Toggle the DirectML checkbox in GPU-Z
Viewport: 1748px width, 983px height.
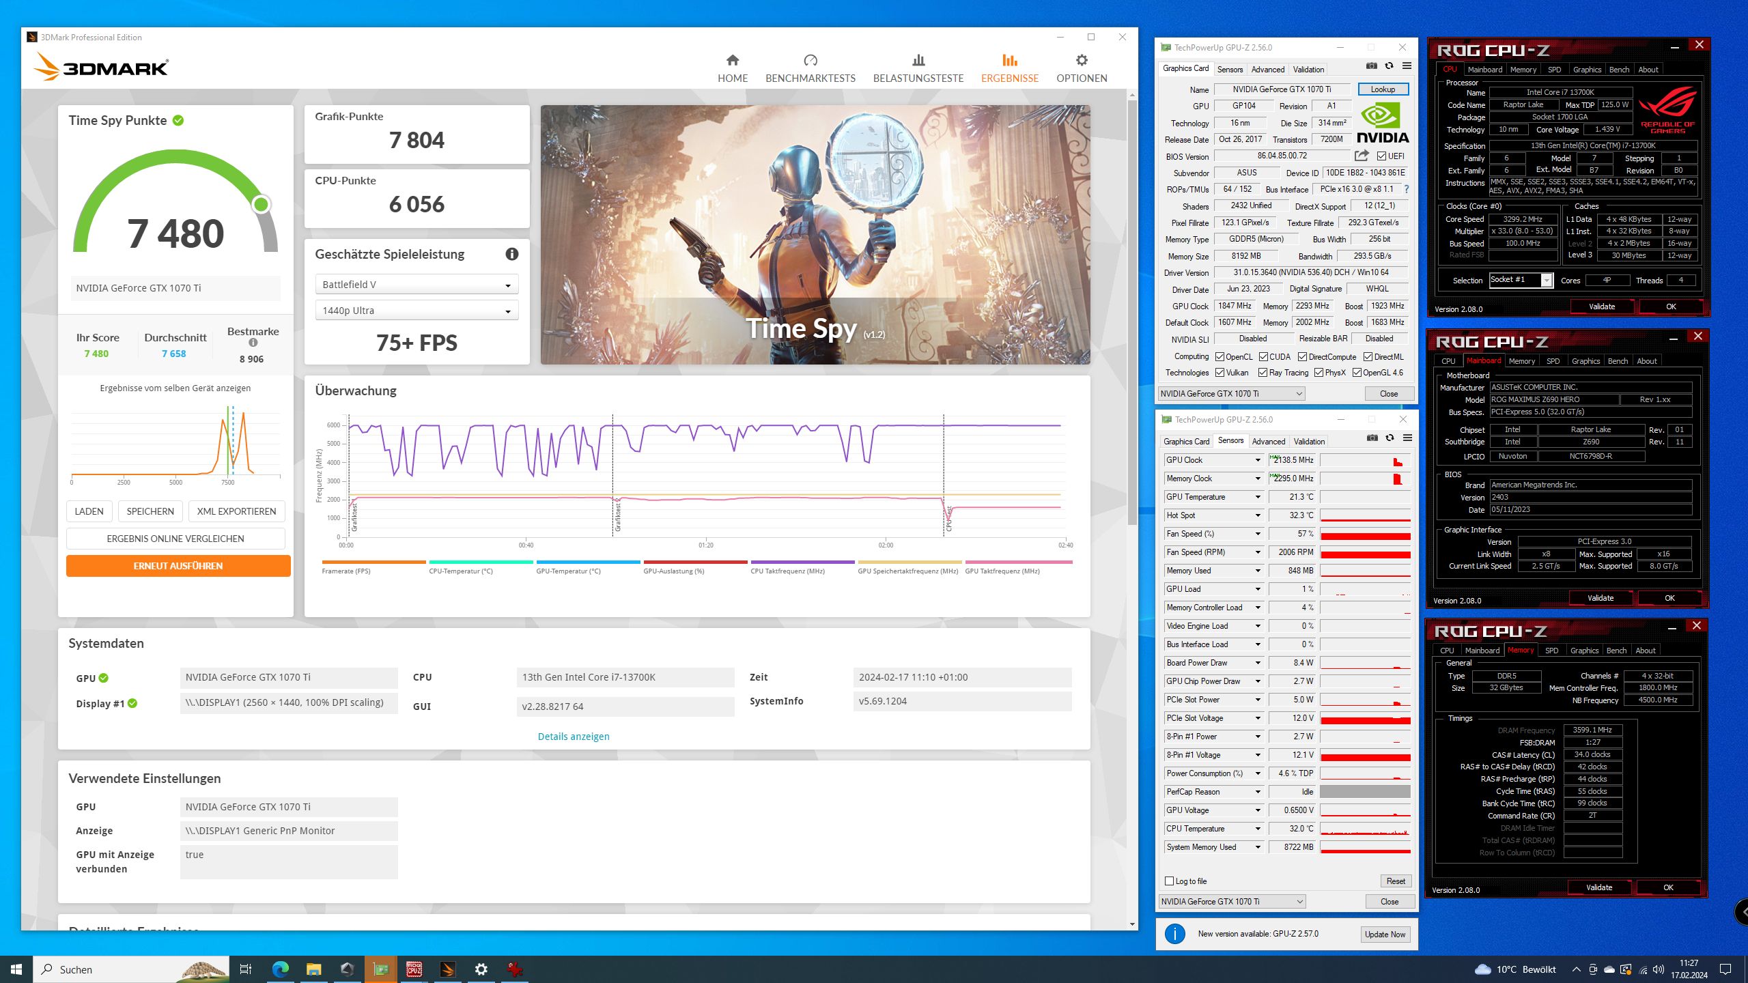(x=1368, y=357)
